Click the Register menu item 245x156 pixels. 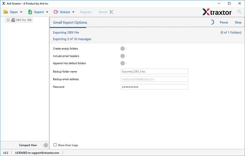pyautogui.click(x=86, y=12)
